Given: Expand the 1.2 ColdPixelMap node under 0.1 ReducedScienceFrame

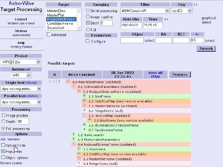Looking at the screenshot, I should pyautogui.click(x=84, y=101).
